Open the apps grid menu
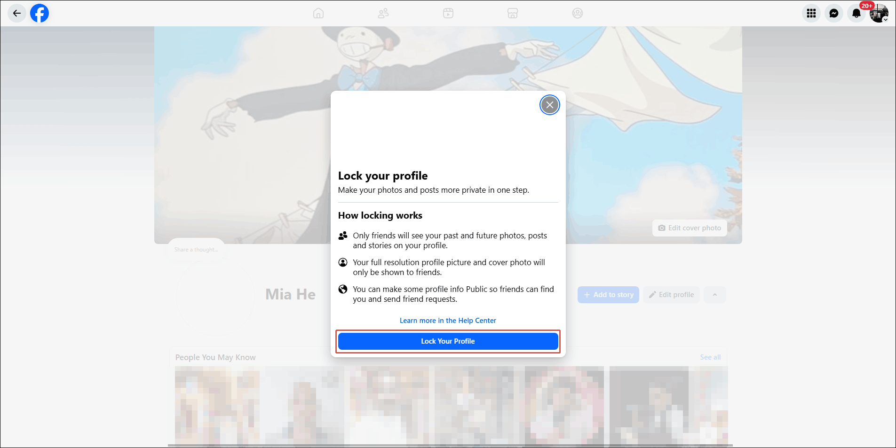896x448 pixels. (811, 13)
